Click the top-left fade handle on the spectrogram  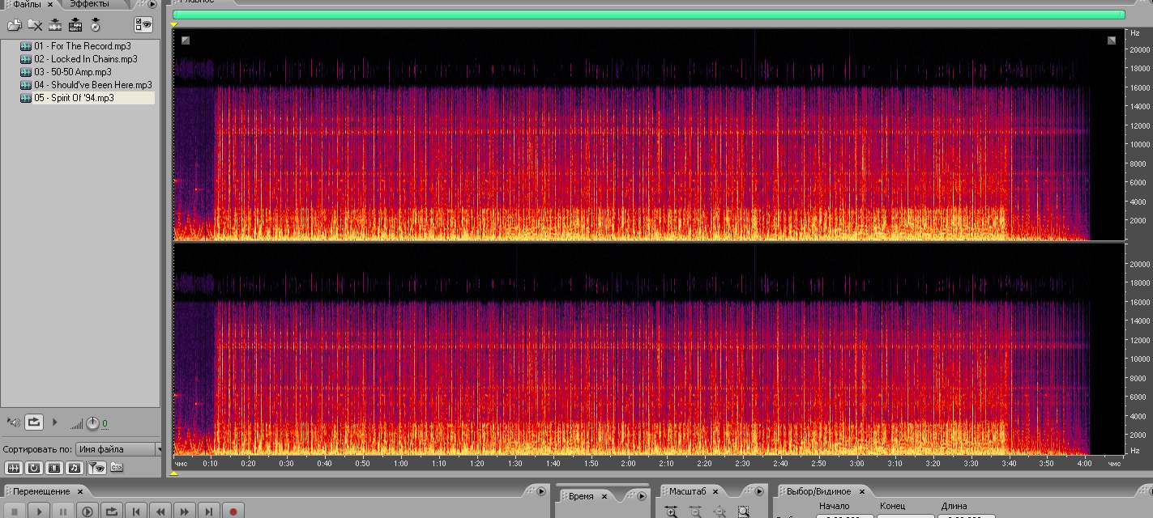click(186, 40)
